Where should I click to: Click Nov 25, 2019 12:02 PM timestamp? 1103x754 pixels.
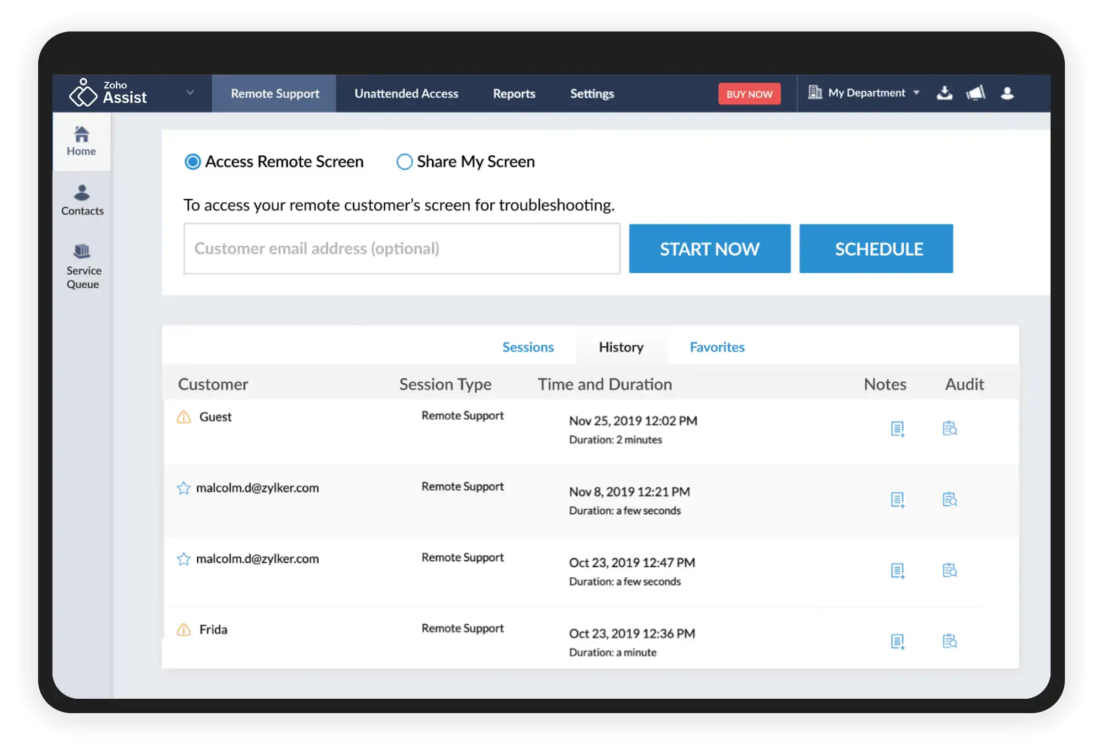(633, 421)
